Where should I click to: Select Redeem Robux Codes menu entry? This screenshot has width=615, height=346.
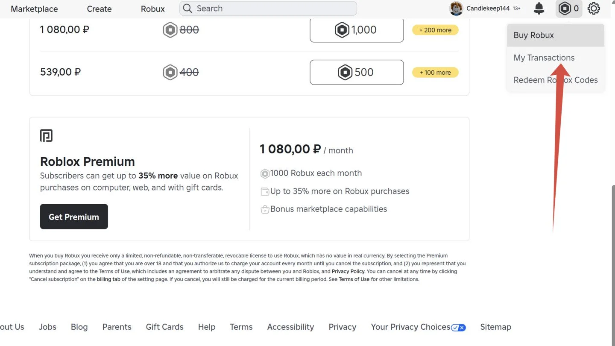click(x=556, y=80)
